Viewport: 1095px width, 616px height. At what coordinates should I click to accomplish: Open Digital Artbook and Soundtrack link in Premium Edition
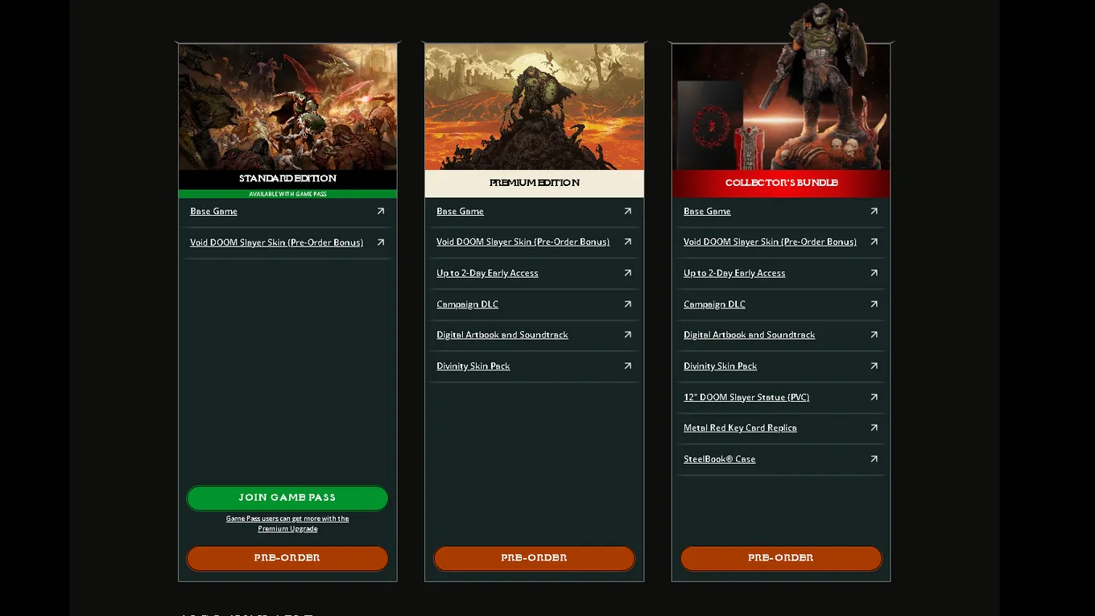click(x=502, y=335)
